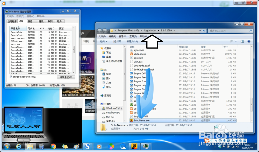Expand breadcrumb arrow after SogouInput
Screen dimensions: 259x152
click(159, 31)
